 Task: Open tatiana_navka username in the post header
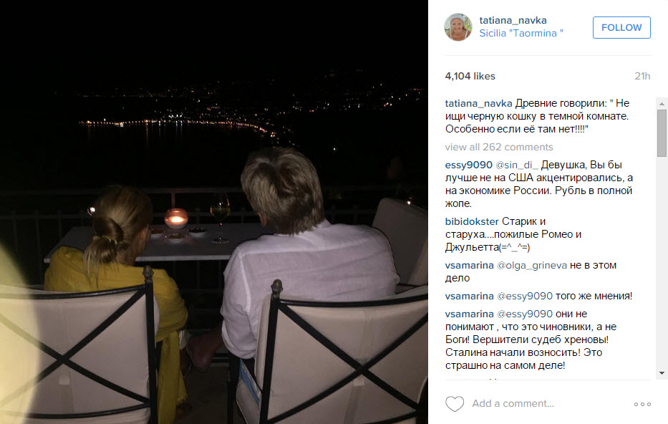click(x=513, y=20)
